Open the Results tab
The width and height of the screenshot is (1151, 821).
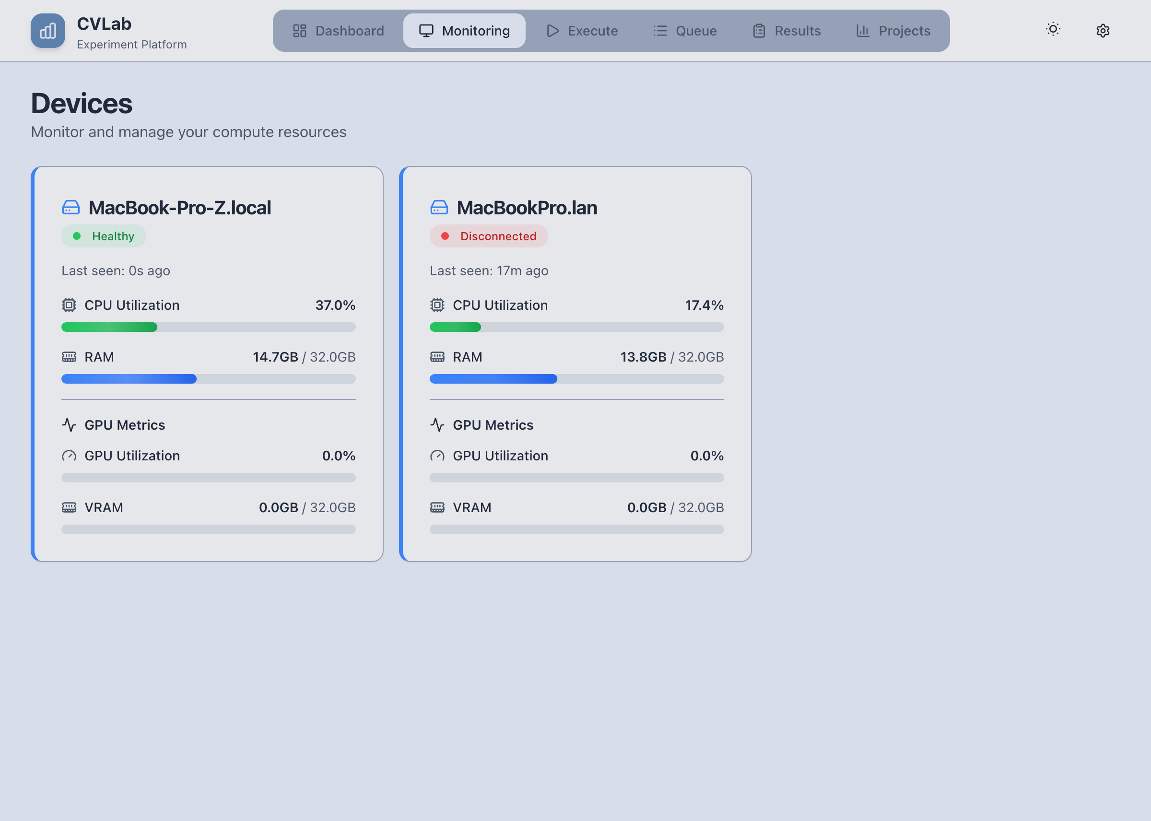787,31
